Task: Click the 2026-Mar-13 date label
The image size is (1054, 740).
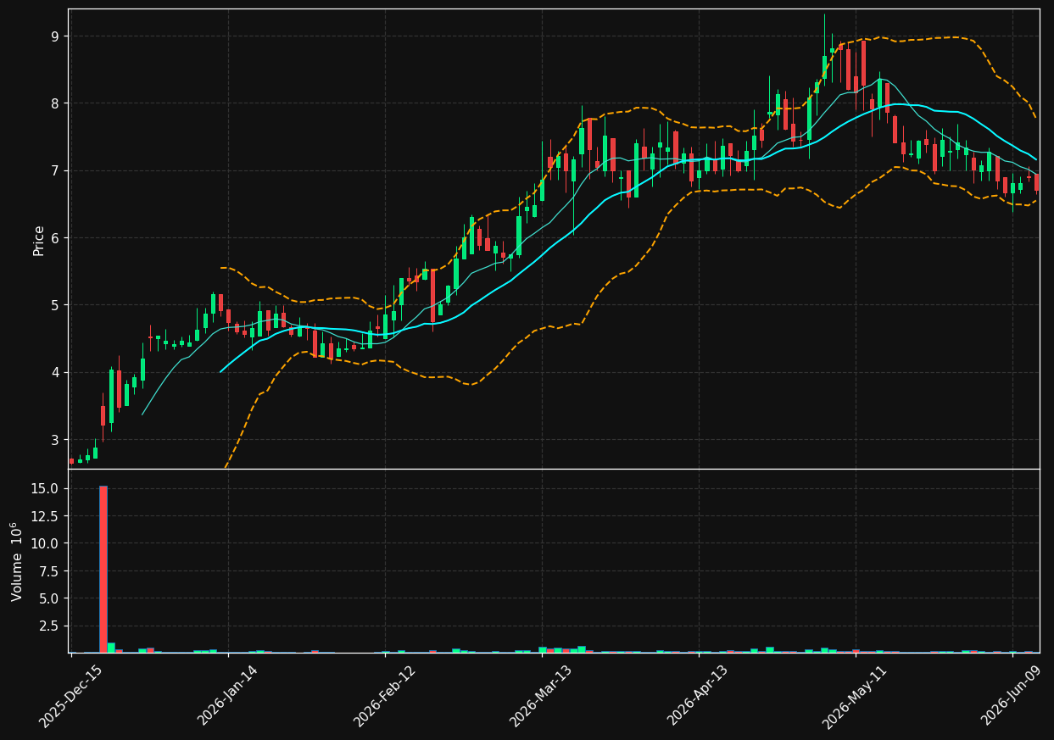Action: (x=541, y=697)
